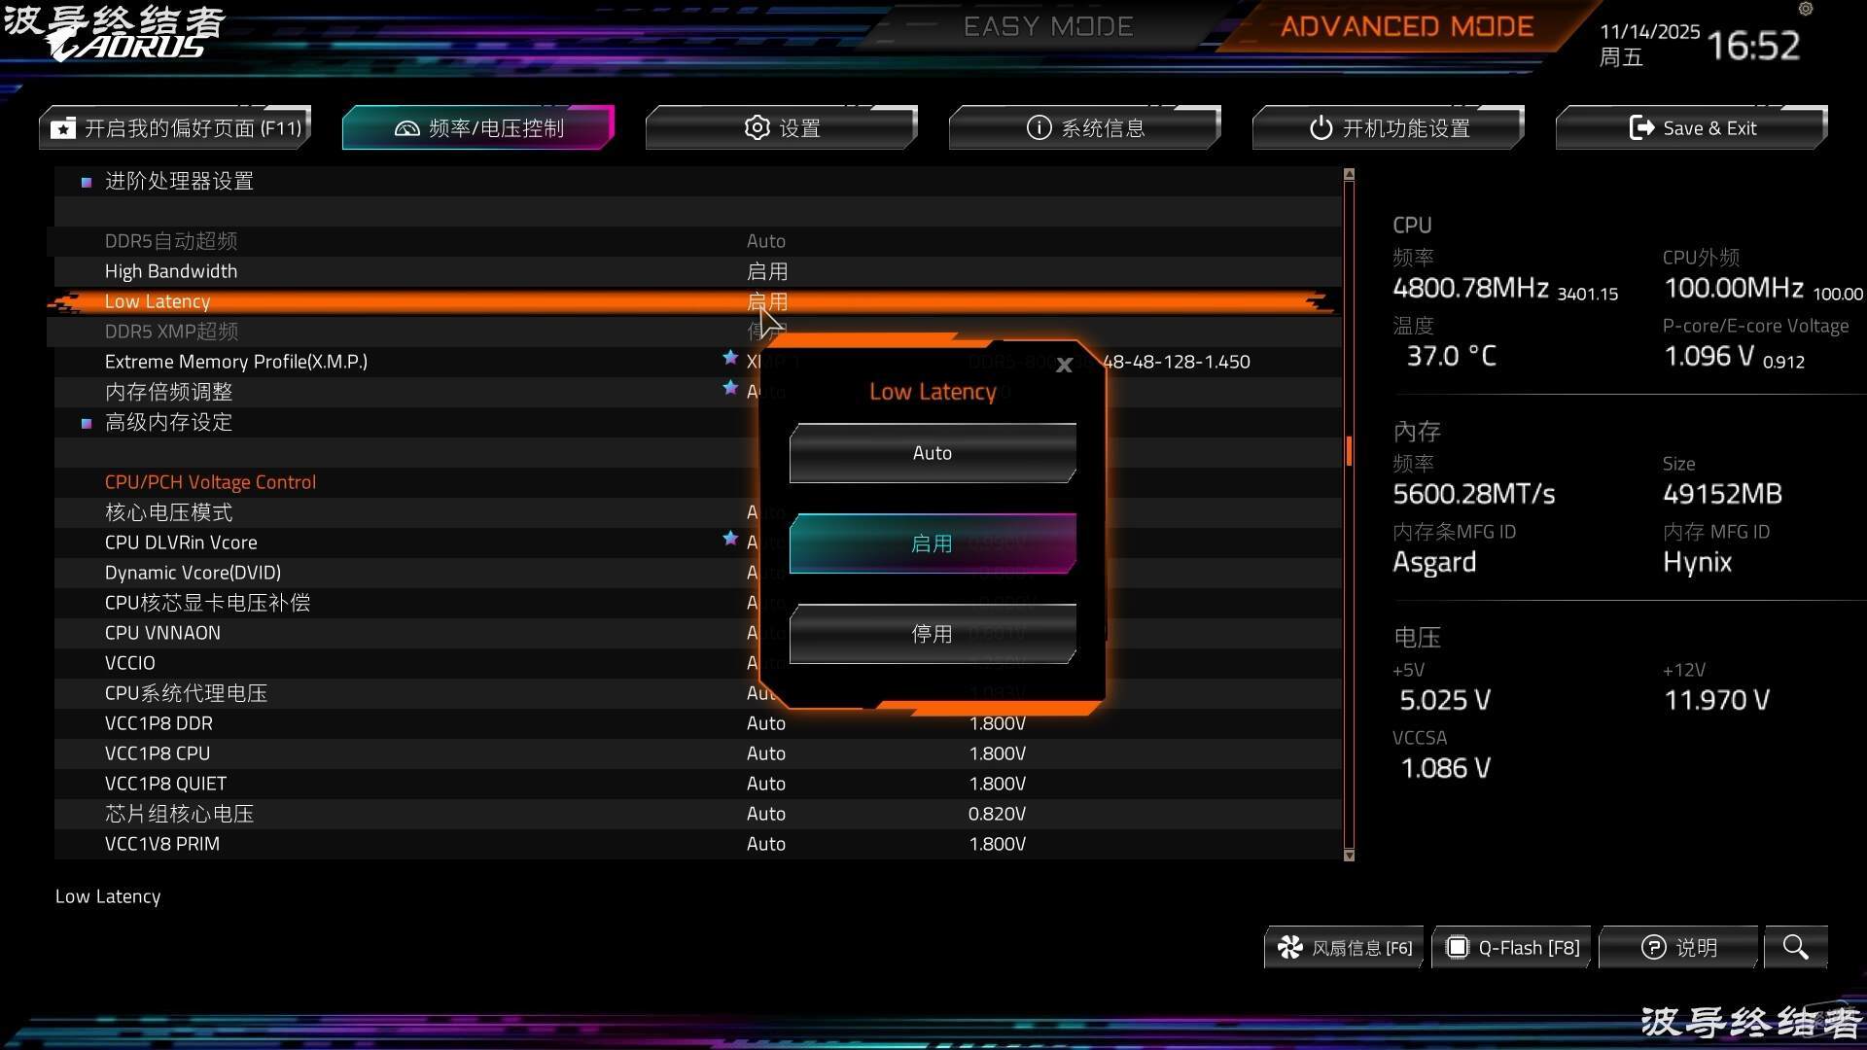1867x1050 pixels.
Task: Click the gear icon near the clock
Action: tap(1806, 9)
